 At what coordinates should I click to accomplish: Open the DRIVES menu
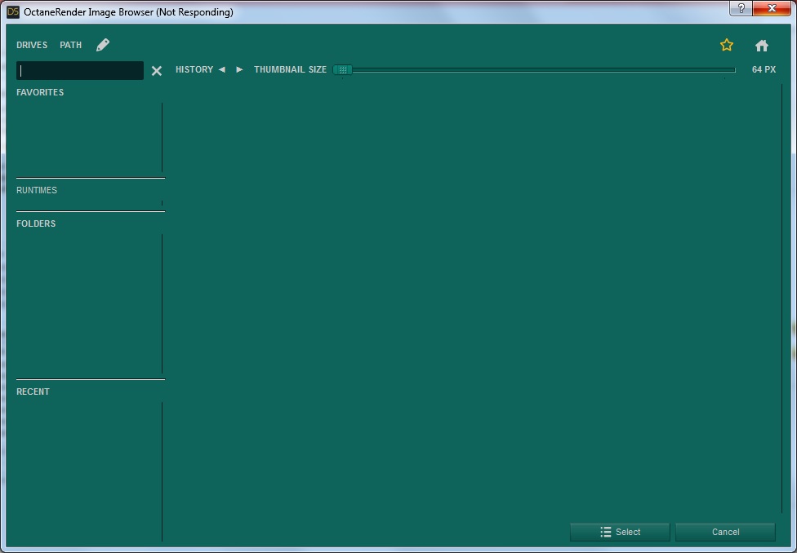pos(32,45)
